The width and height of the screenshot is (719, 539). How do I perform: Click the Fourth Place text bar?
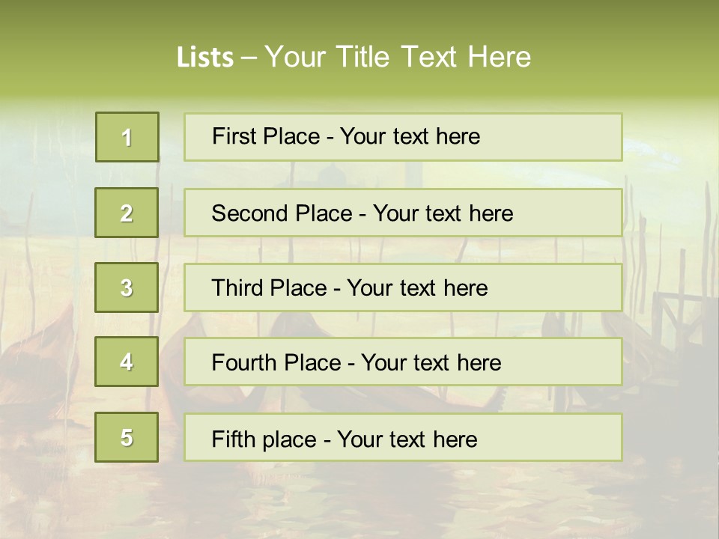pos(403,362)
